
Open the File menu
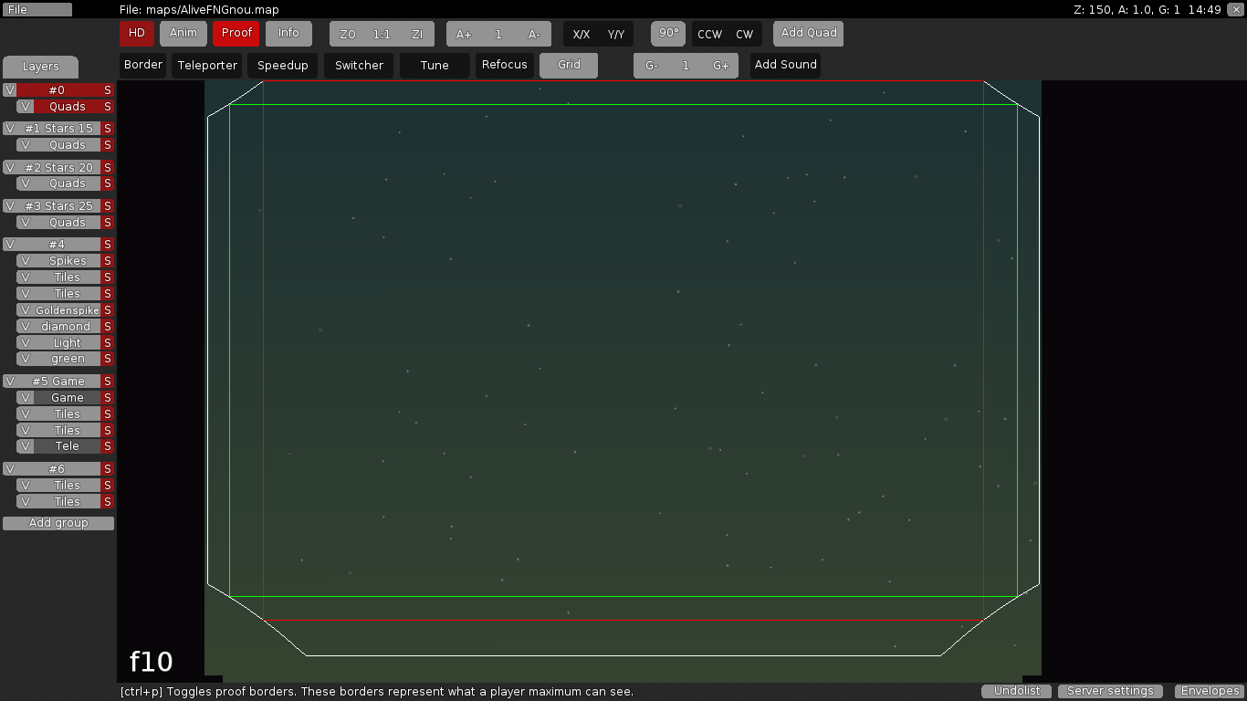coord(37,9)
